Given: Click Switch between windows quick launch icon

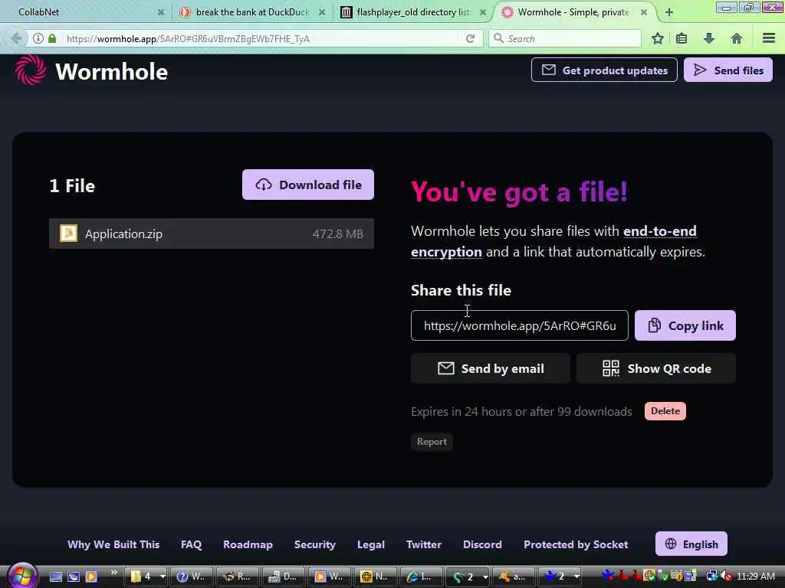Looking at the screenshot, I should point(74,577).
